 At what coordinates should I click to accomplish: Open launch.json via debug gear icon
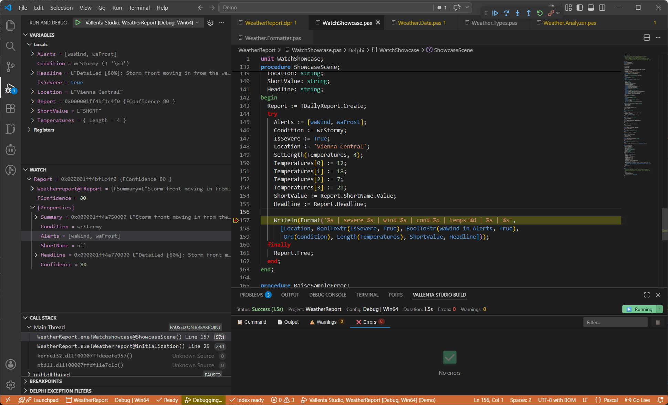[x=210, y=22]
